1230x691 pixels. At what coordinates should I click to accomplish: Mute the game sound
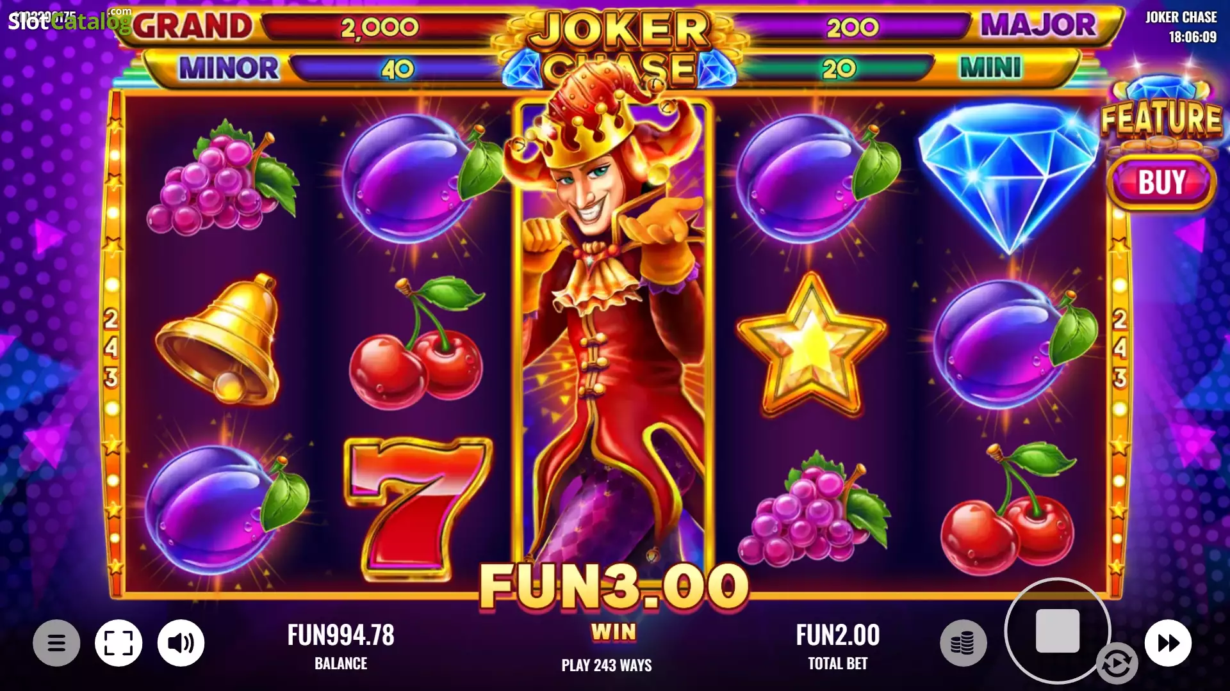[181, 643]
